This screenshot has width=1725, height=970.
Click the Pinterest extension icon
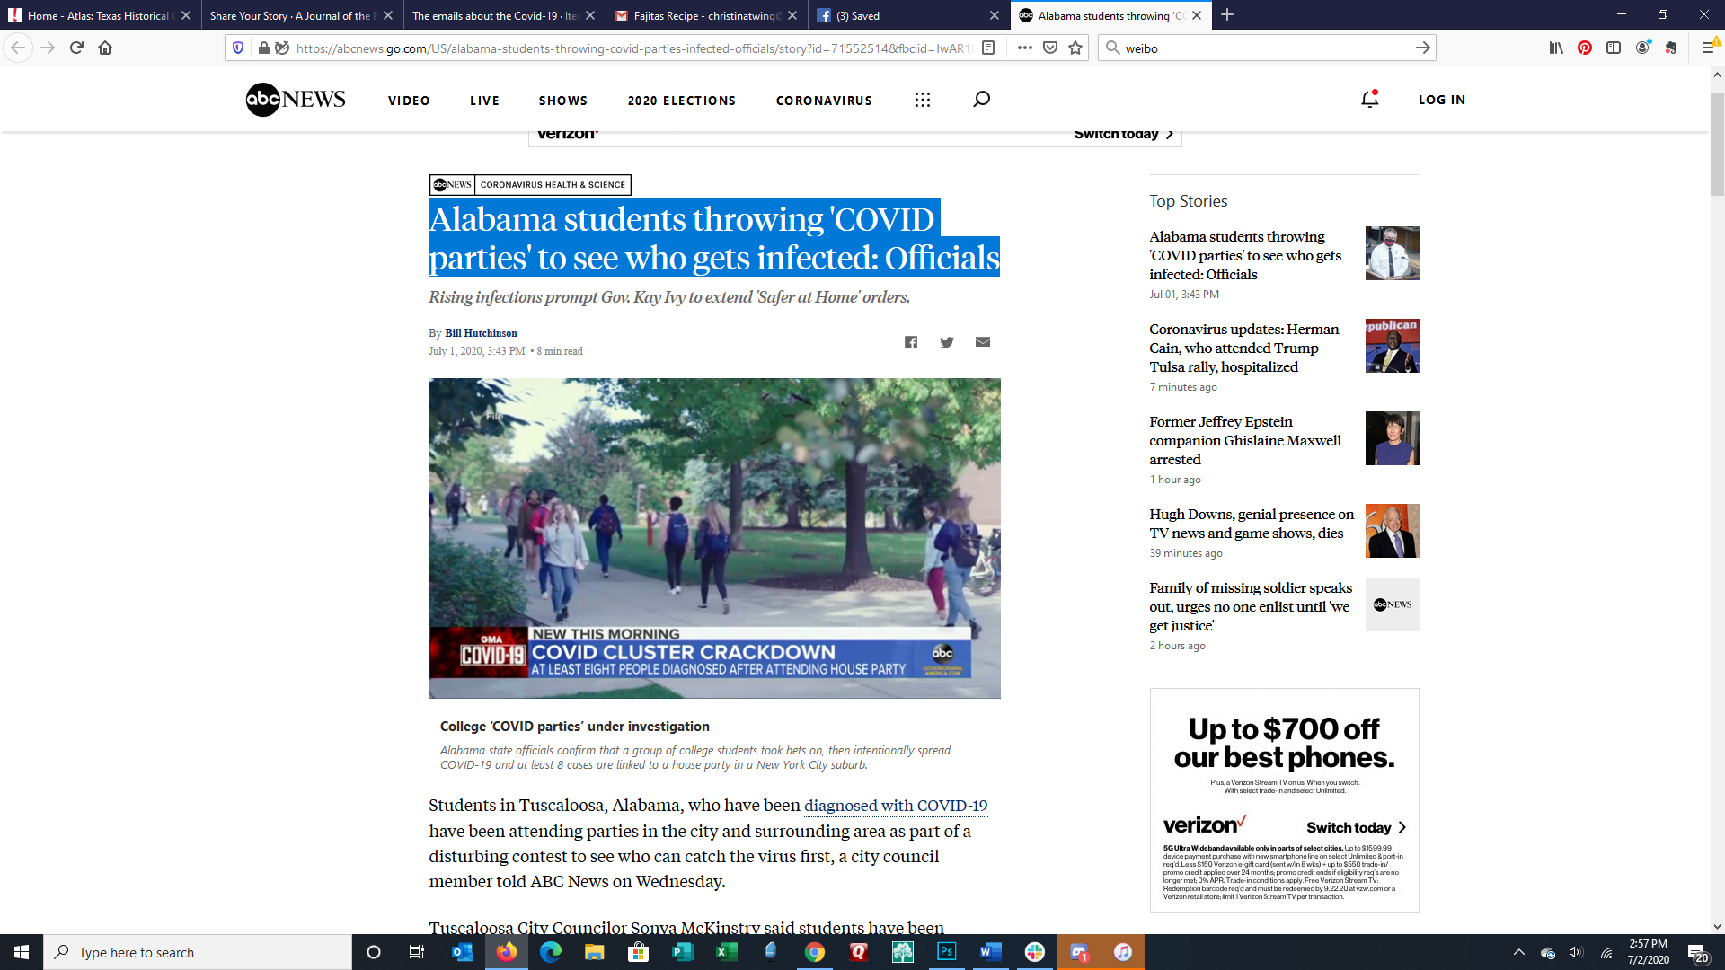[1585, 48]
